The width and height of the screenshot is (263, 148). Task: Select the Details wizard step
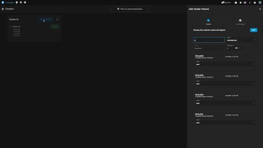pos(208,22)
